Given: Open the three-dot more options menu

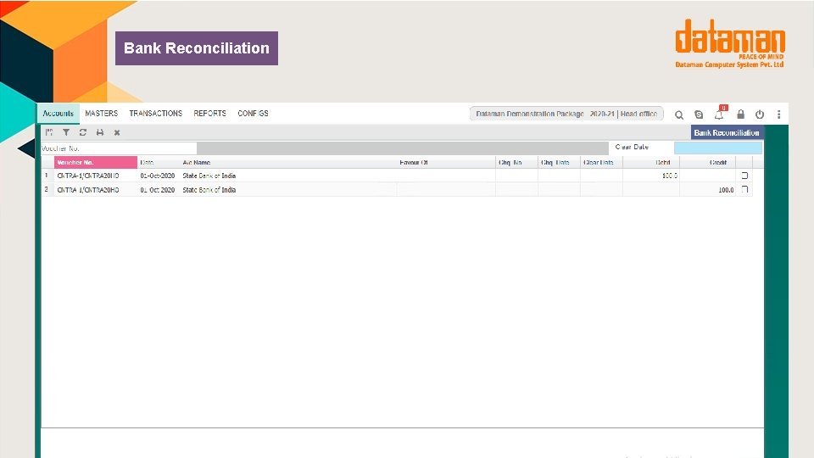Looking at the screenshot, I should [778, 114].
